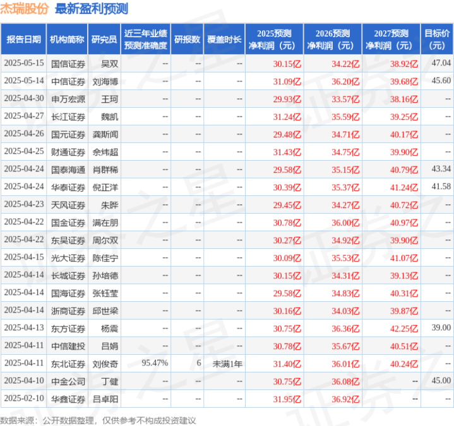Click 2025 forecast value 31.95亿
Viewport: 454px width, 426px height.
point(287,399)
